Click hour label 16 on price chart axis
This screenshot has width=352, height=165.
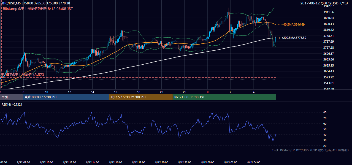[x=115, y=92]
